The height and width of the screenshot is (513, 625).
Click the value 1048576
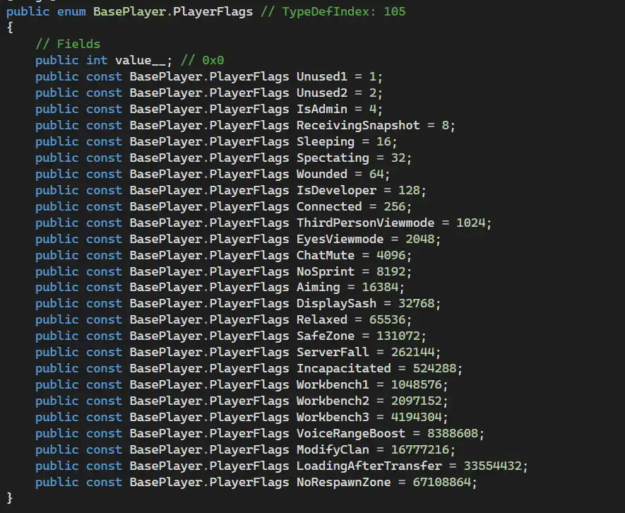[x=416, y=384]
